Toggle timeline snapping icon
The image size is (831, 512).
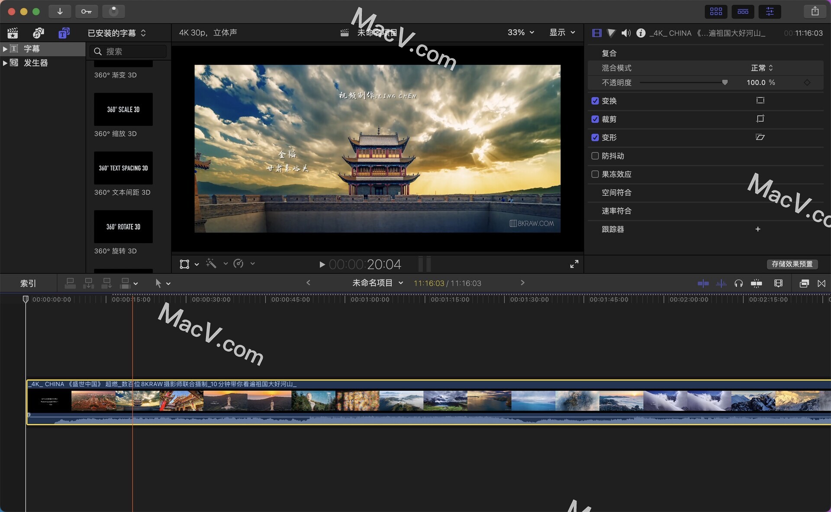(757, 283)
